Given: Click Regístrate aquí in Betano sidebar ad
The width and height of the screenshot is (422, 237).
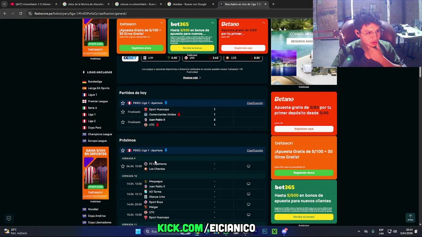Looking at the screenshot, I should click(304, 129).
